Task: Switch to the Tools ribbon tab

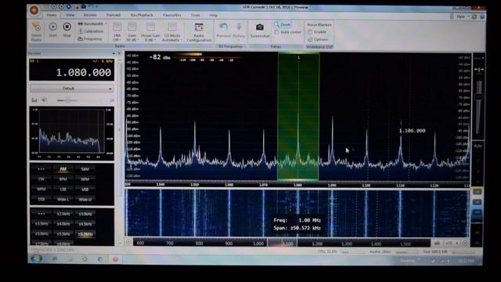Action: click(195, 15)
